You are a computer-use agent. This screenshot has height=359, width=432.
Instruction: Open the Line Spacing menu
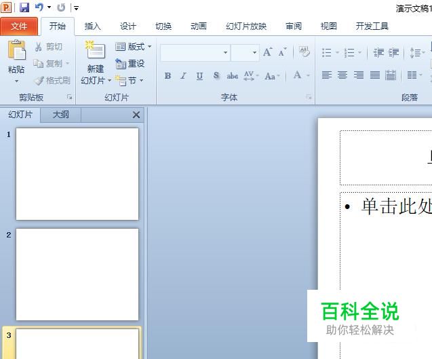[417, 52]
